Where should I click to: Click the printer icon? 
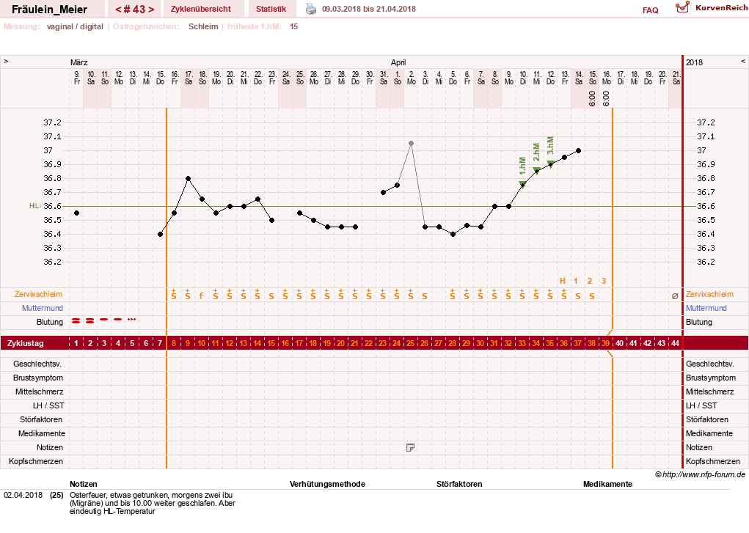click(x=311, y=9)
